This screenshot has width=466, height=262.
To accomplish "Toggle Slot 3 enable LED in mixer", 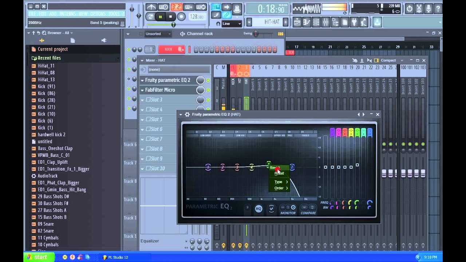I will (208, 100).
